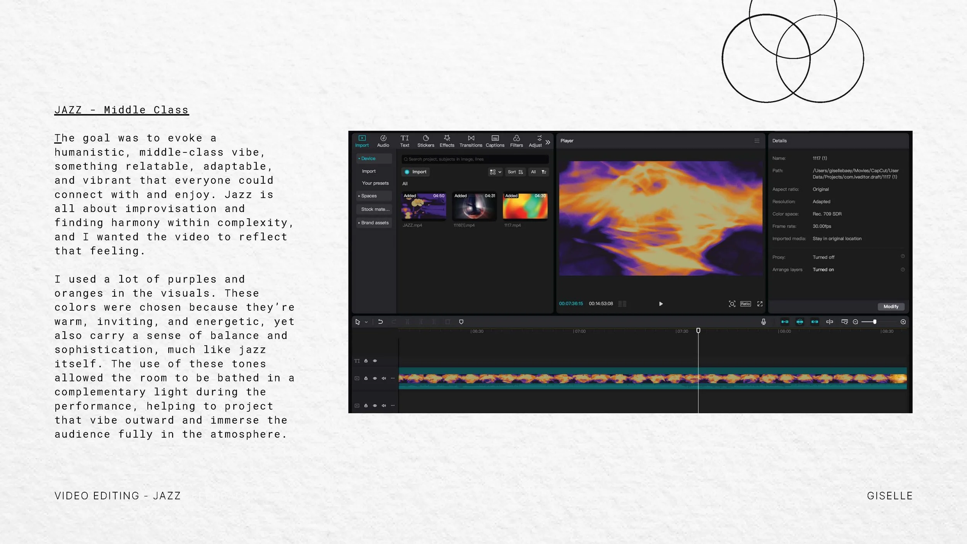
Task: Click the Import button with plus icon
Action: [x=415, y=172]
